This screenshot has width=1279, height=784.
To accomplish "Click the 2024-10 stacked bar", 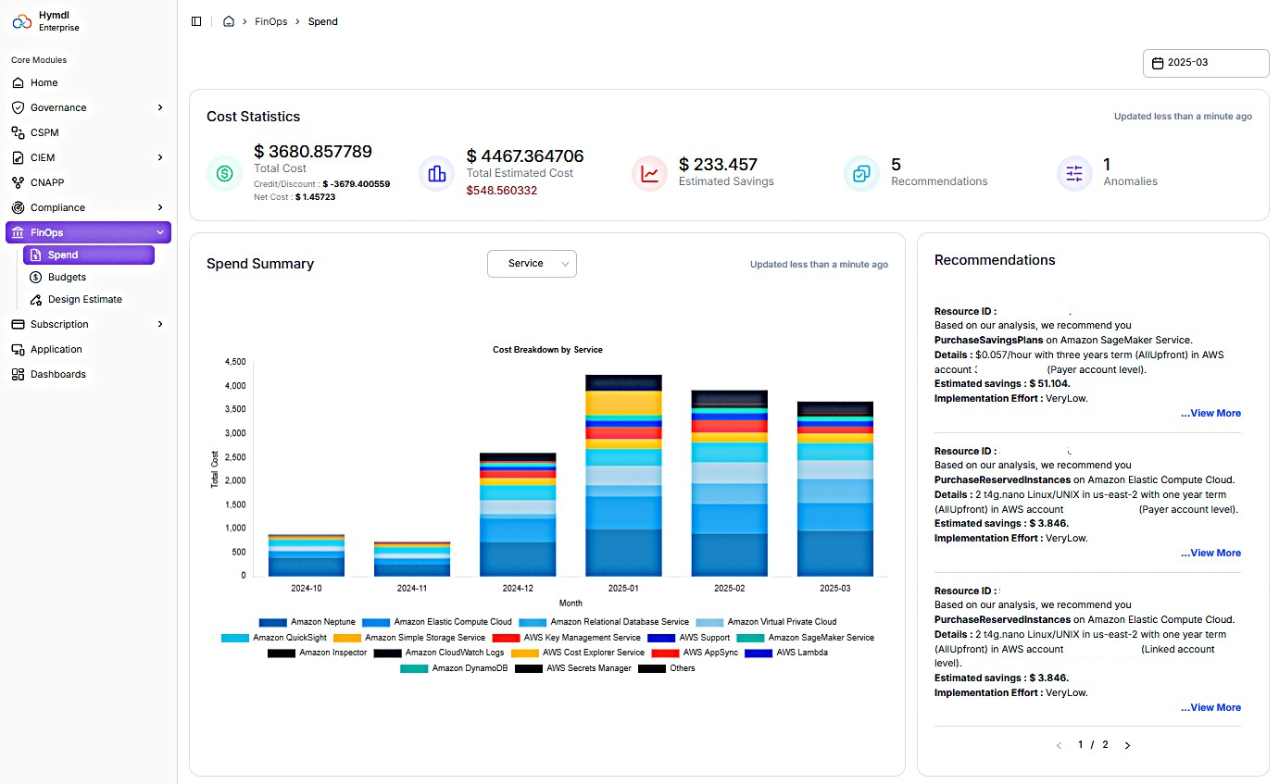I will point(307,554).
